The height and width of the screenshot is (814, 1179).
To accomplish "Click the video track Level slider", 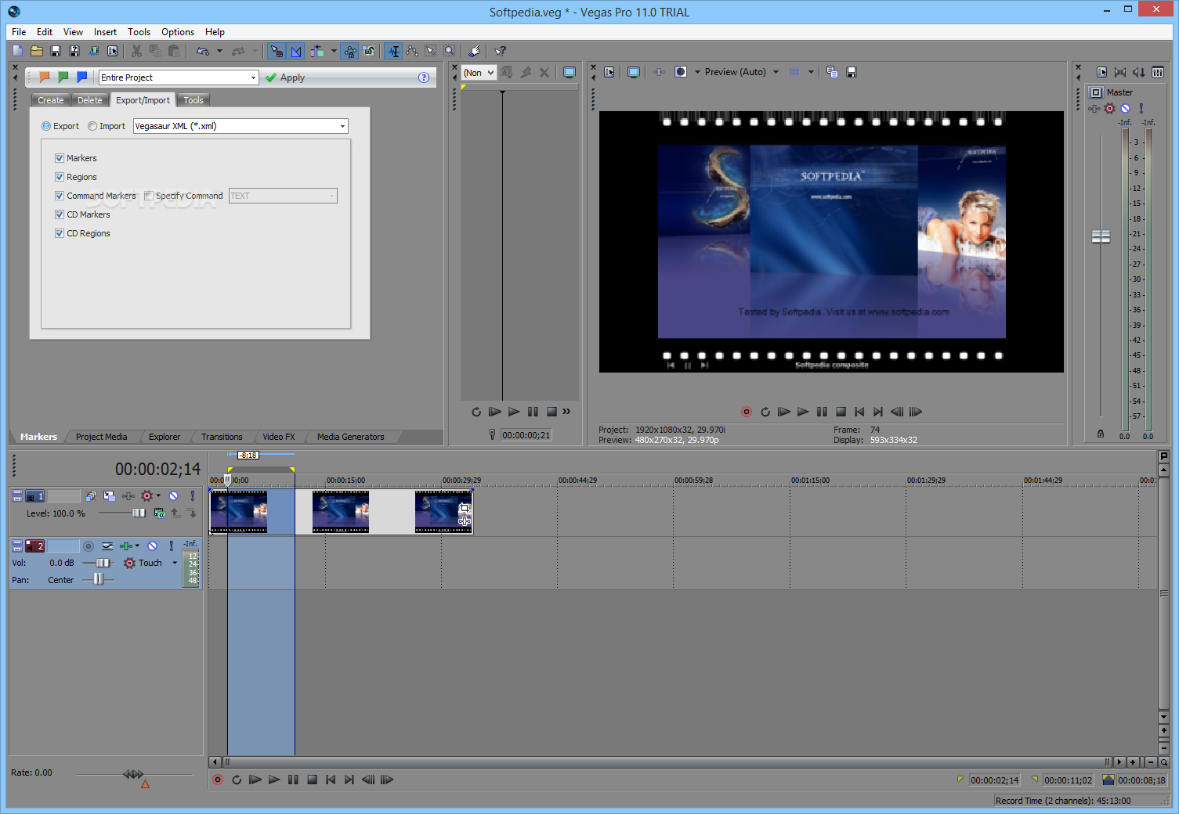I will (x=138, y=513).
